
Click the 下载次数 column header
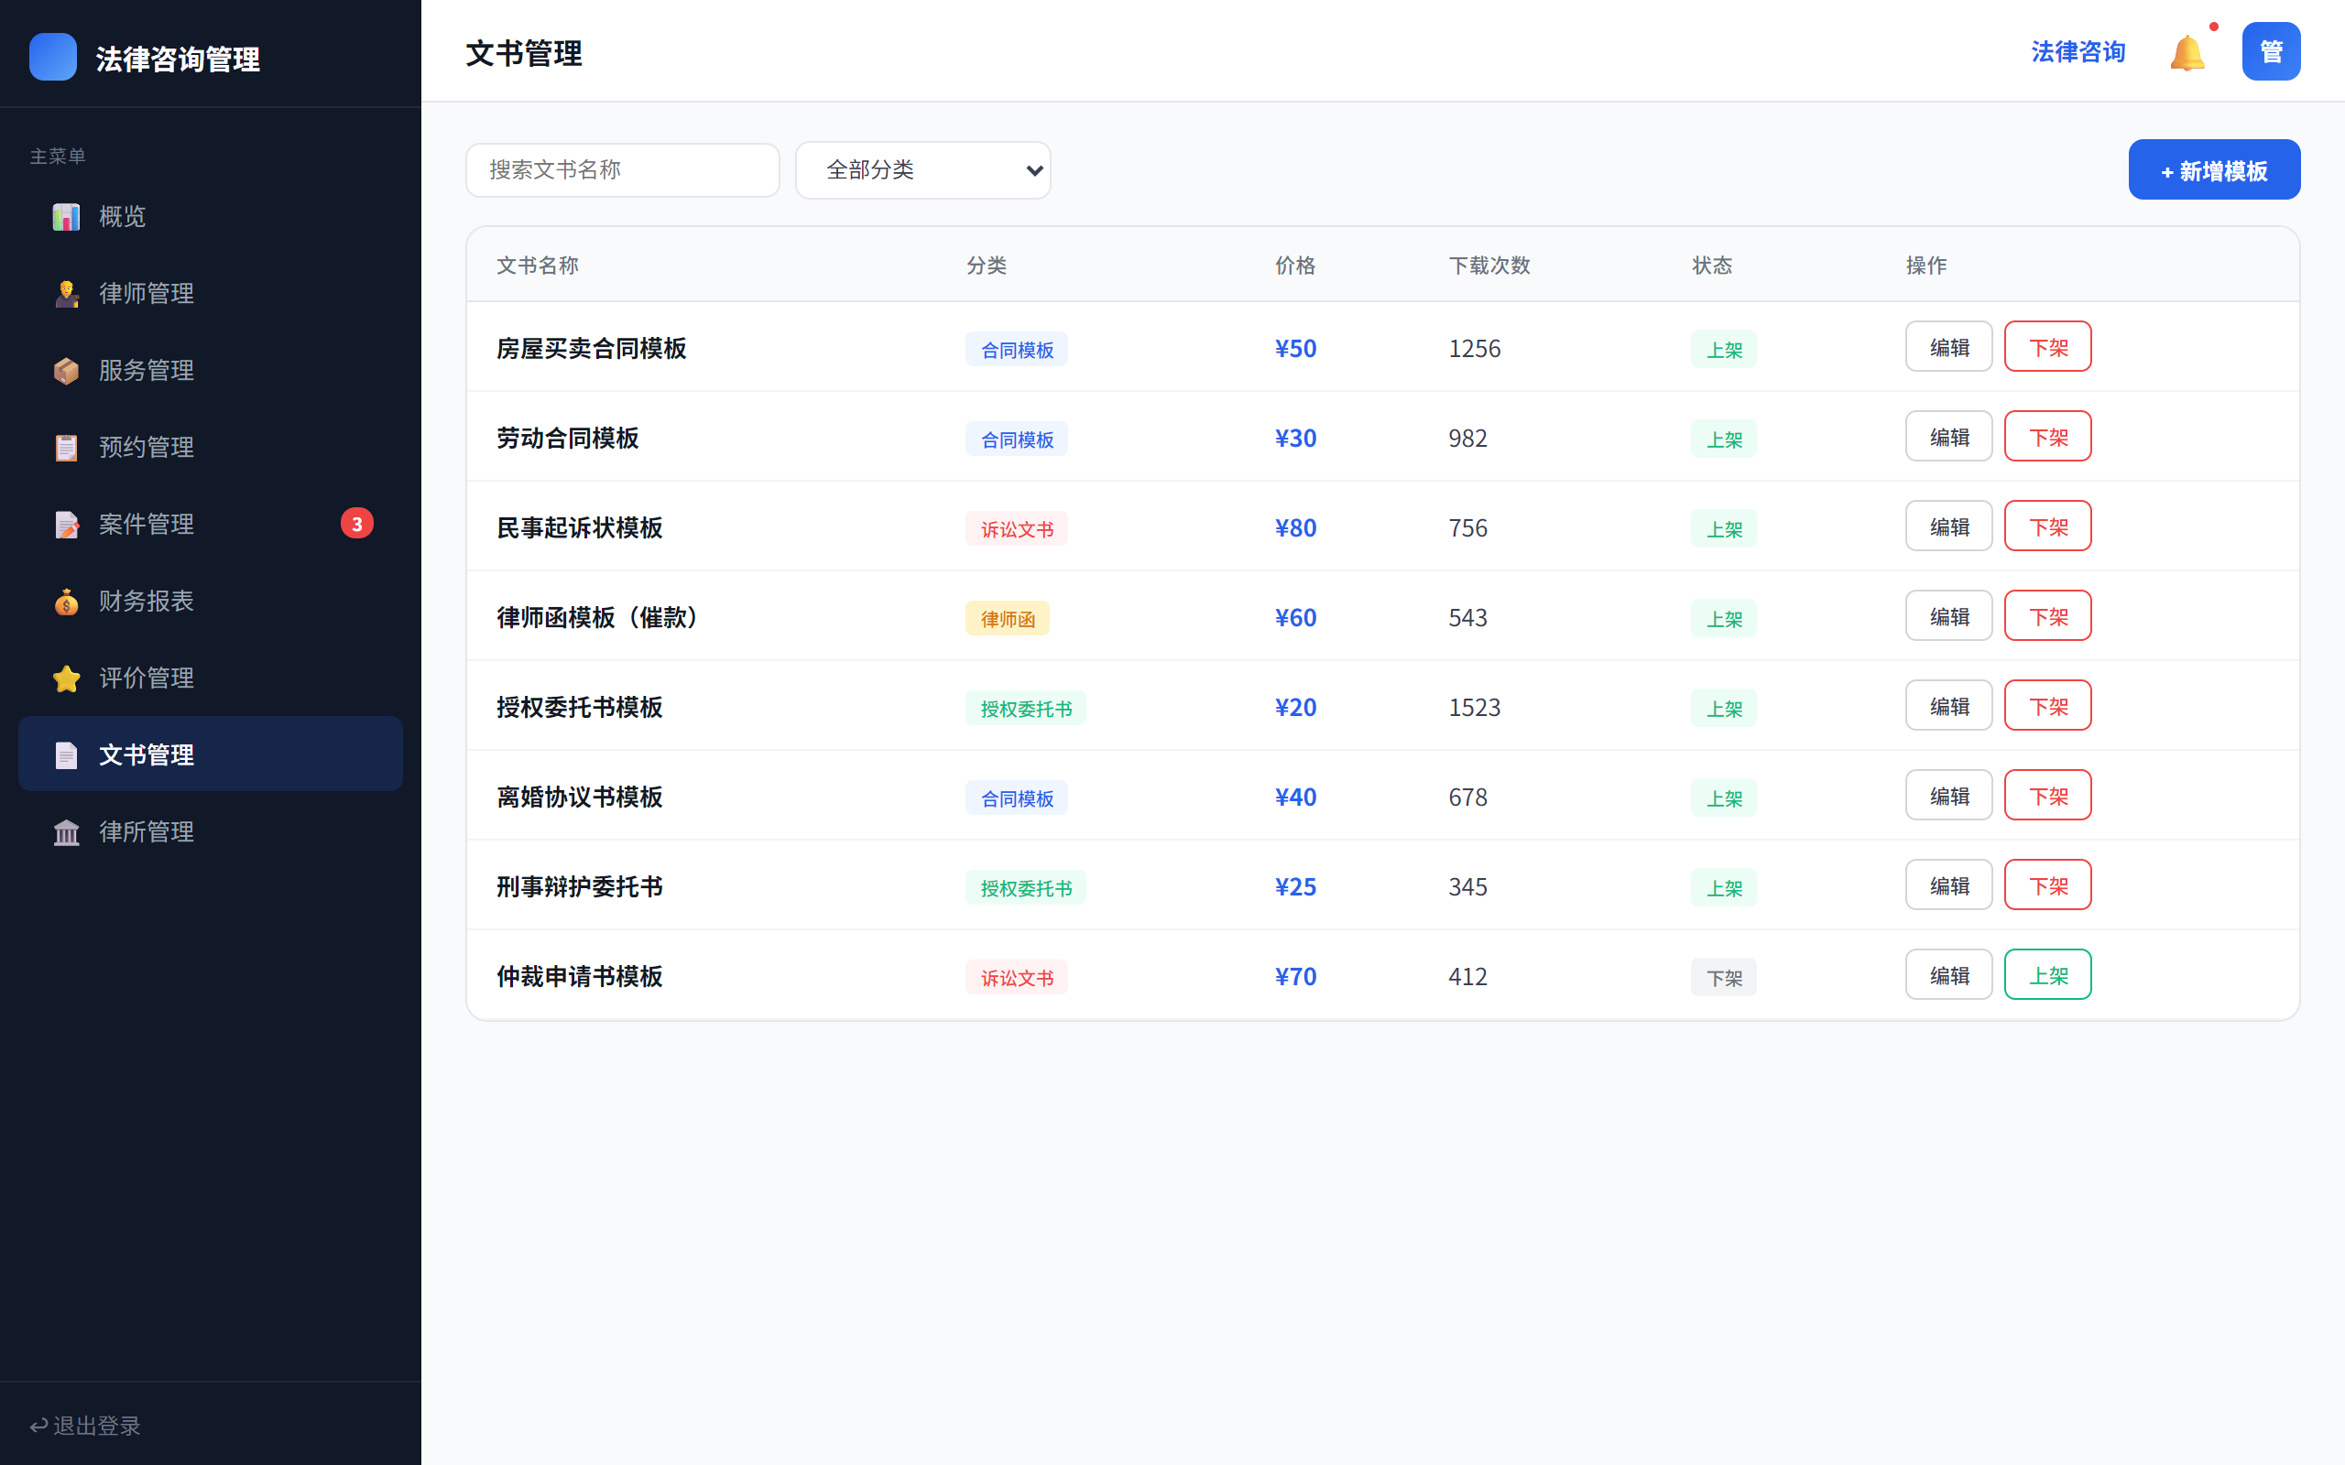pos(1489,266)
